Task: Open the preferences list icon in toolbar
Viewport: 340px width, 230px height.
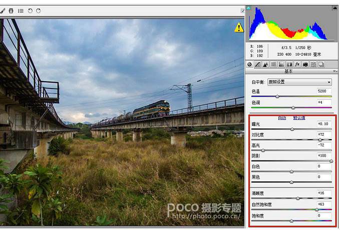Action: coord(21,10)
